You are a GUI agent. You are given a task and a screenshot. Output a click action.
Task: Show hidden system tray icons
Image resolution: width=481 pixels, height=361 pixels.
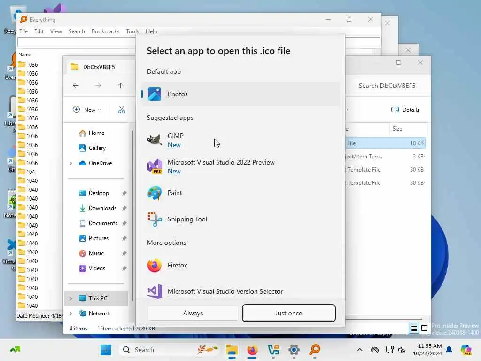[360, 350]
